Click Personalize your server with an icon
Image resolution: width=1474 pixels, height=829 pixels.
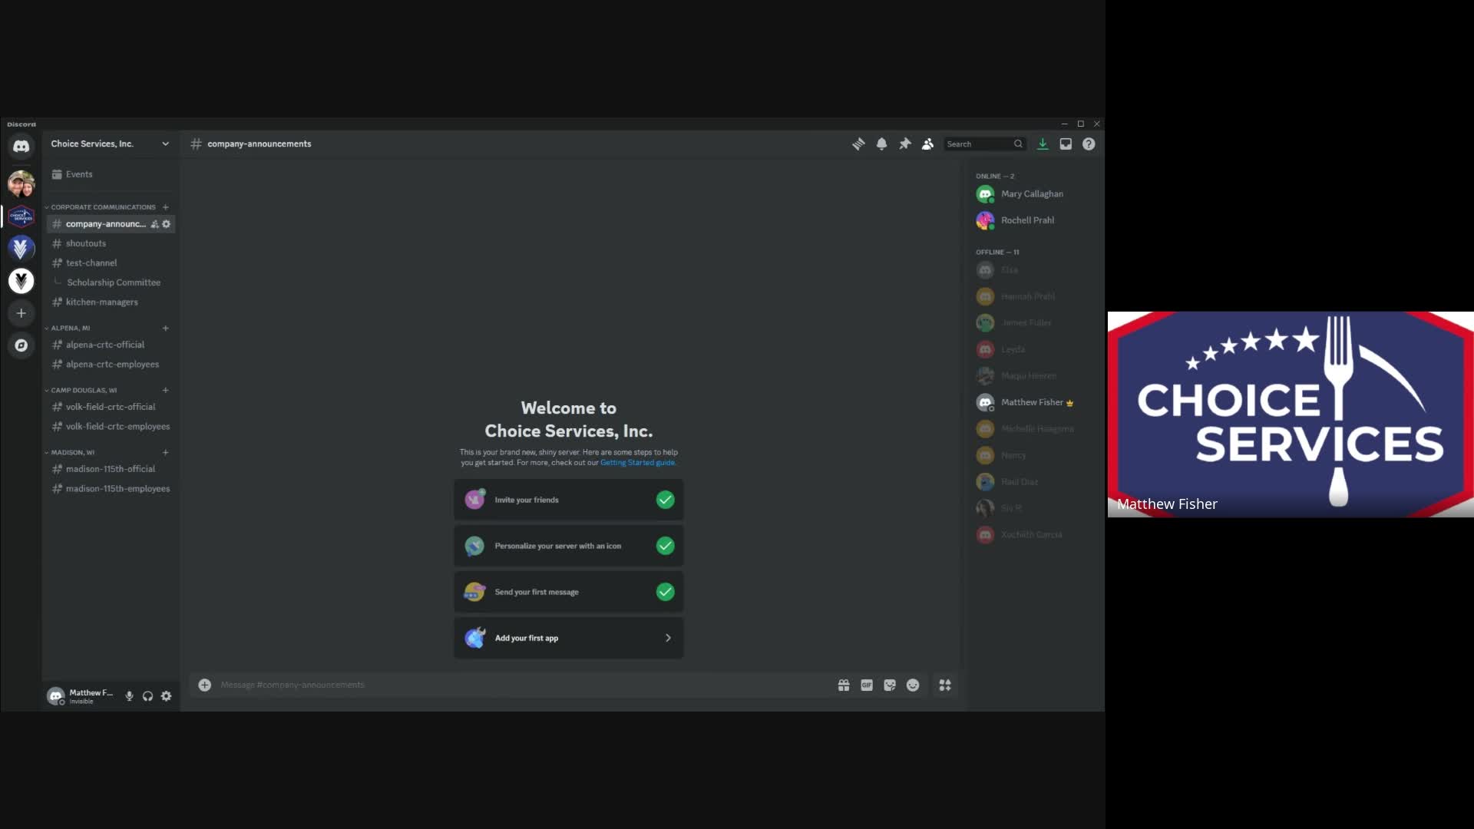click(x=569, y=546)
